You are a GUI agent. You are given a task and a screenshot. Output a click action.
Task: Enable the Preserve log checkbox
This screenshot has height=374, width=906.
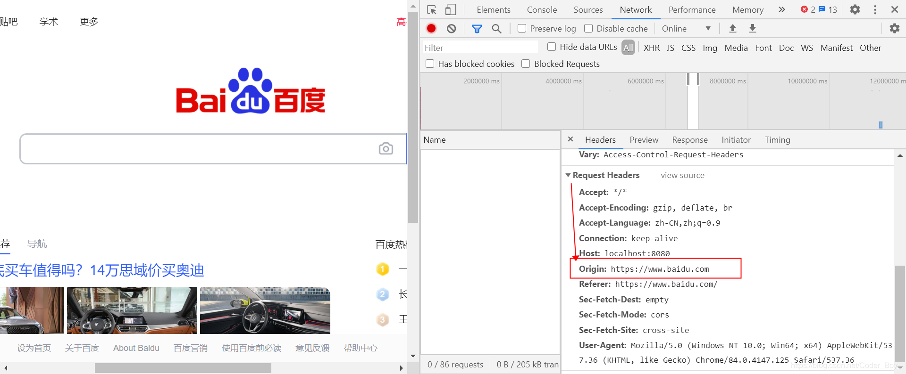tap(522, 28)
